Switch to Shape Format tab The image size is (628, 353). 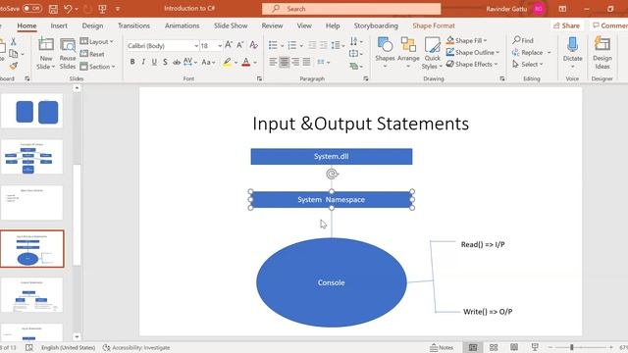pos(434,25)
